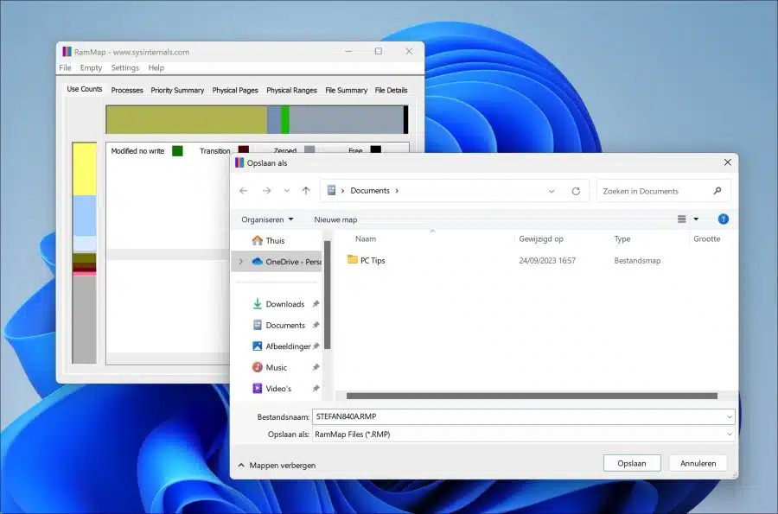Select the PC Tips folder

pos(367,260)
